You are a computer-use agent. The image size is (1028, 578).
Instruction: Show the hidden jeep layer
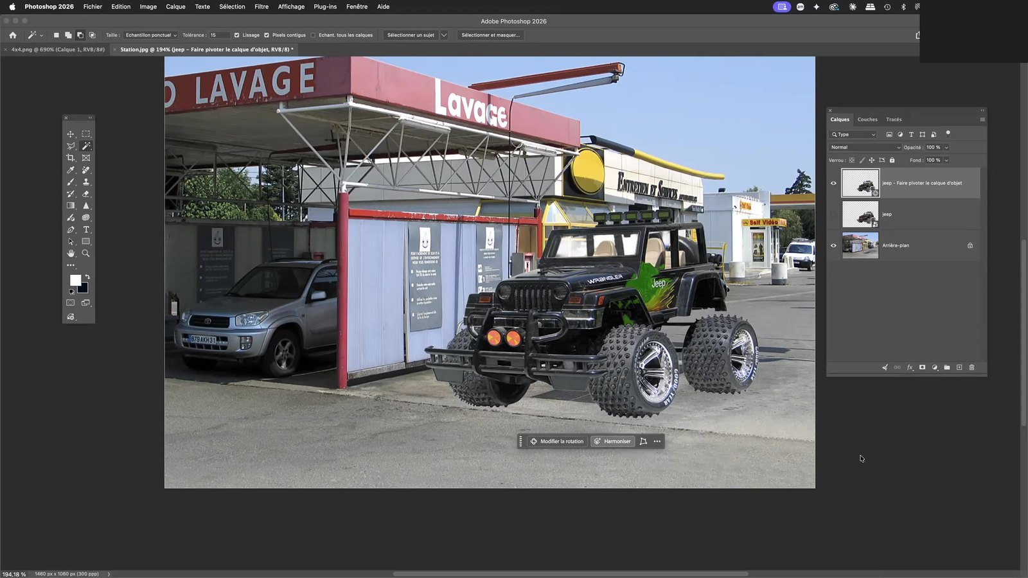tap(833, 215)
